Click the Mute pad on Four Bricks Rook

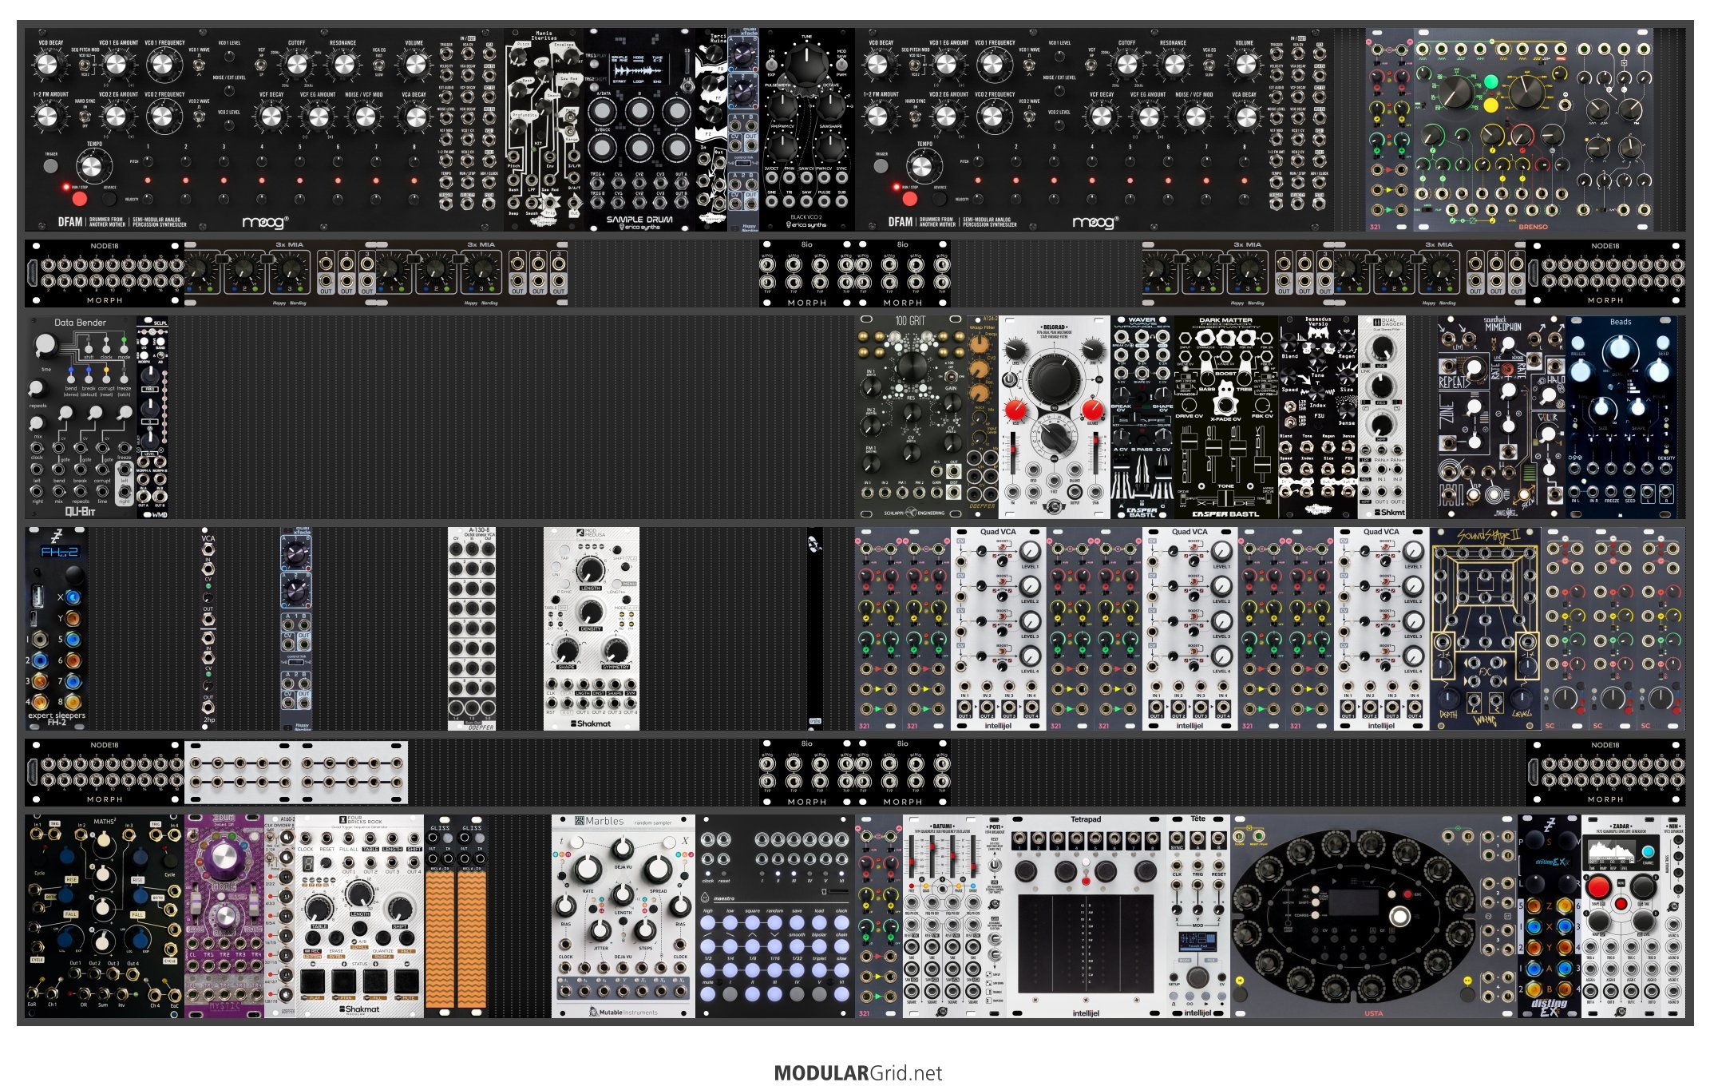(x=406, y=981)
